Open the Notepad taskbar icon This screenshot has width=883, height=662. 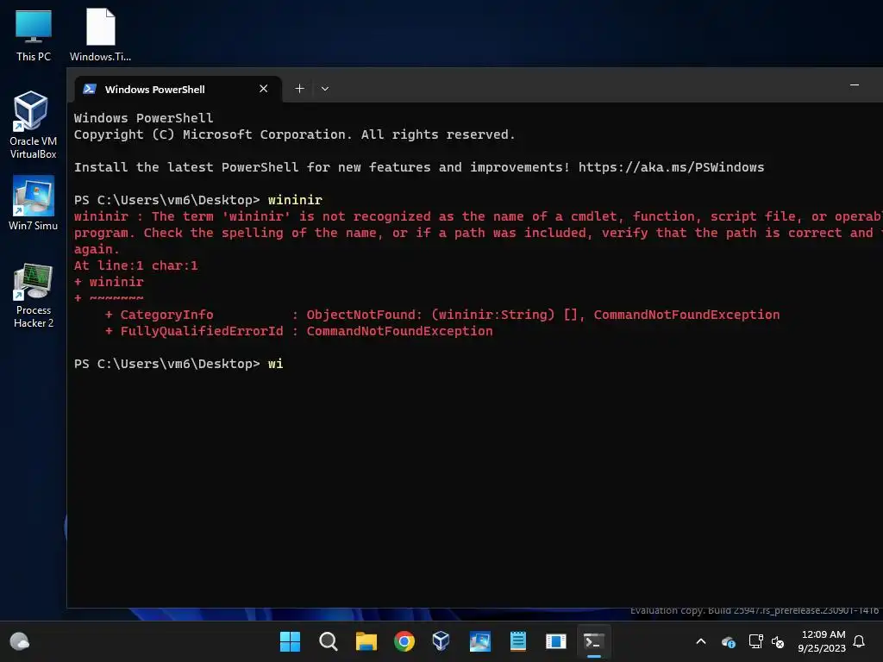point(517,641)
